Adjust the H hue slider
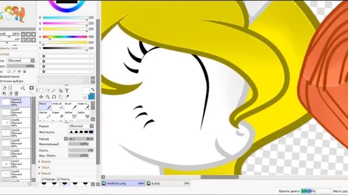 tap(65, 37)
